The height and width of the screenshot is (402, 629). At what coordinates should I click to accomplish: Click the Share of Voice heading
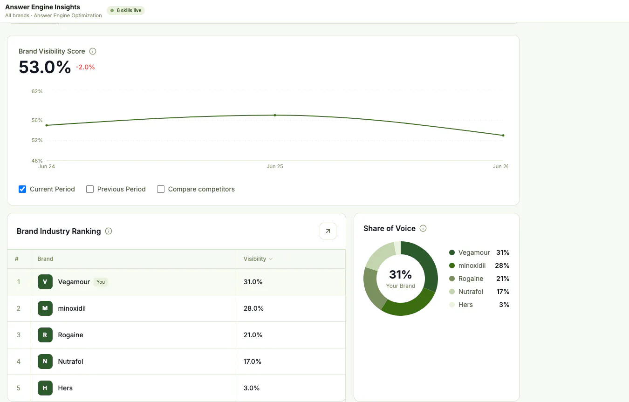(390, 228)
